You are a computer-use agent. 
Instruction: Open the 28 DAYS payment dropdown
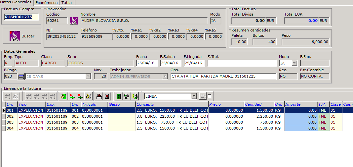88,77
